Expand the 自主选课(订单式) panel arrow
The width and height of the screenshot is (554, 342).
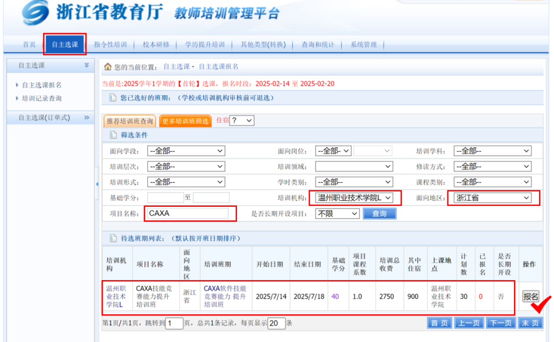[87, 117]
